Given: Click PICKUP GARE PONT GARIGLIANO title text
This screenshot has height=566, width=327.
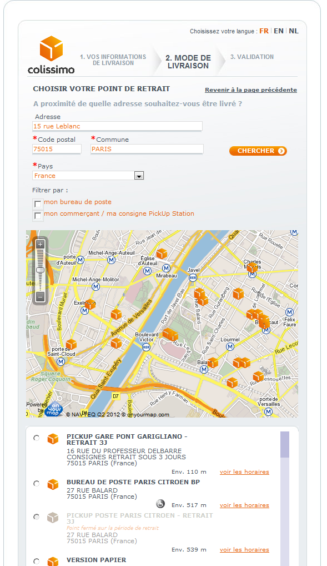Looking at the screenshot, I should 127,439.
